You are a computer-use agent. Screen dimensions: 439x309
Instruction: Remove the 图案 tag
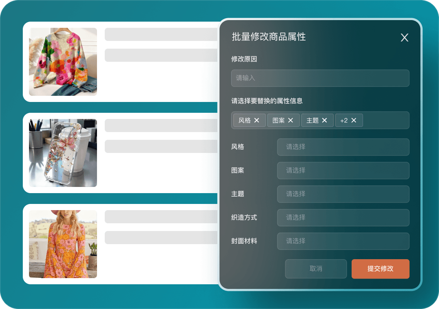point(290,121)
